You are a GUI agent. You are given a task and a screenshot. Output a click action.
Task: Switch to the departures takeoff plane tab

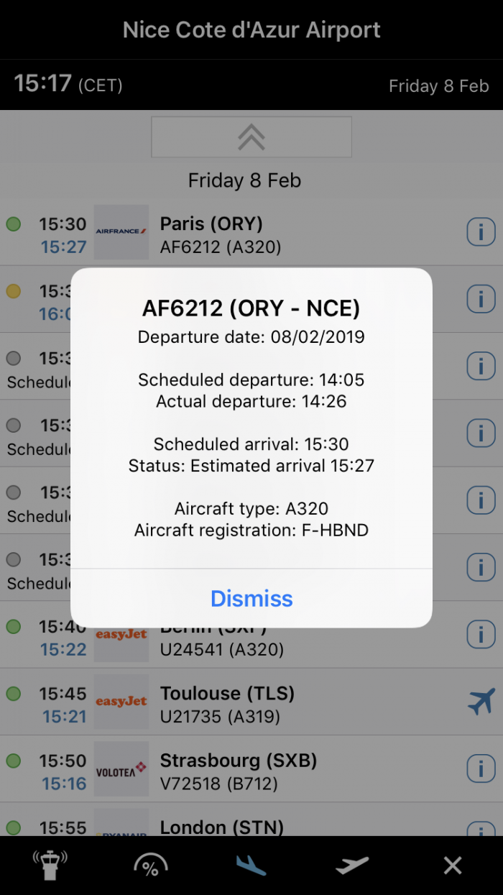pyautogui.click(x=352, y=865)
